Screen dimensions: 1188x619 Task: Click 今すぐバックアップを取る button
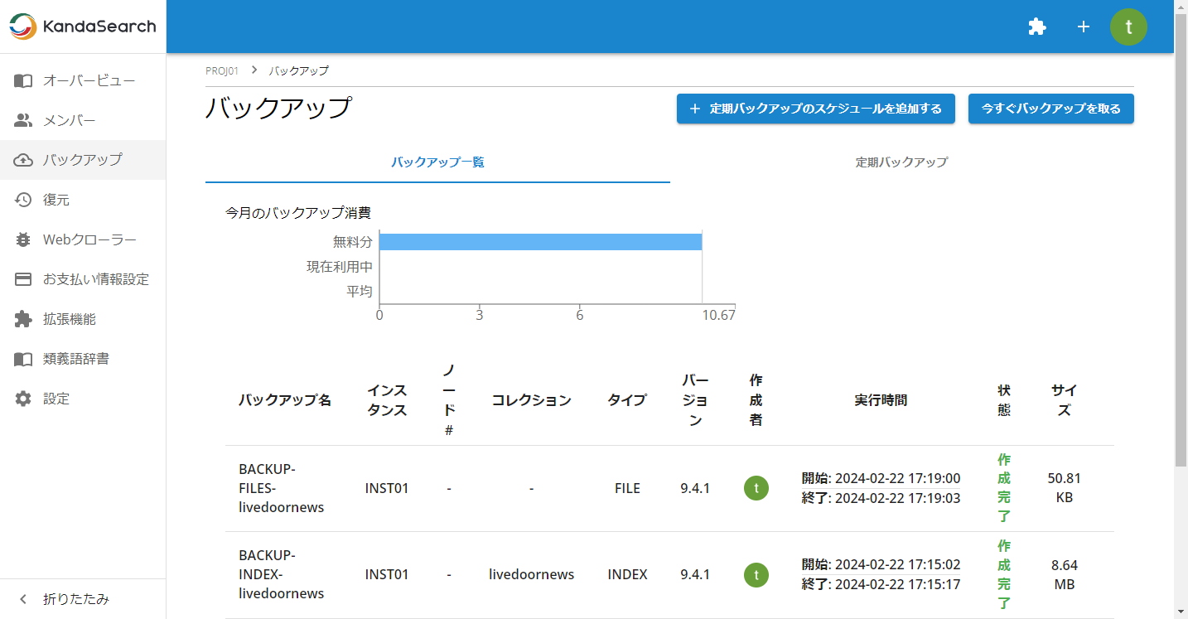point(1050,109)
